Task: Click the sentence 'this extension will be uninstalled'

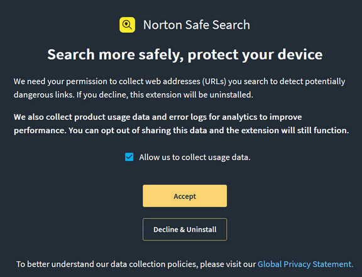Action: click(x=192, y=95)
